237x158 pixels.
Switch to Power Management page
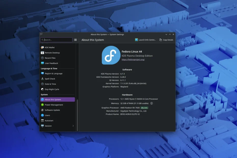pos(57,105)
